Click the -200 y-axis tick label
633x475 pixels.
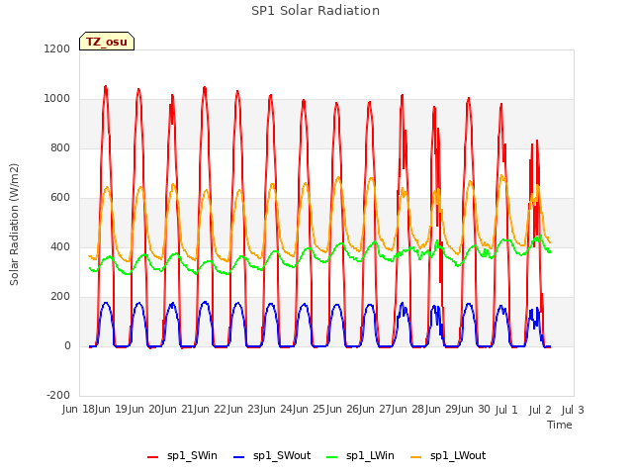(58, 395)
